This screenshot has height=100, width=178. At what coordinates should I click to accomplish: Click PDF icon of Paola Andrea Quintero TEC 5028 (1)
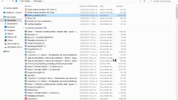(x=26, y=9)
